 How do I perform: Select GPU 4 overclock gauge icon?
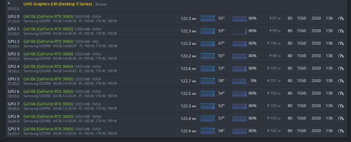click(x=340, y=68)
